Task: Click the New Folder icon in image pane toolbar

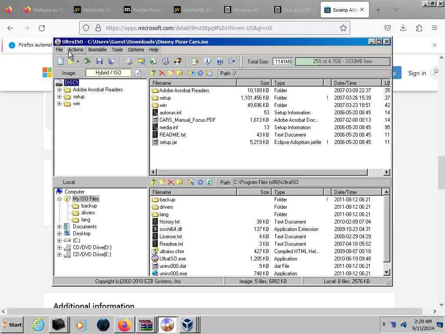Action: pos(170,73)
